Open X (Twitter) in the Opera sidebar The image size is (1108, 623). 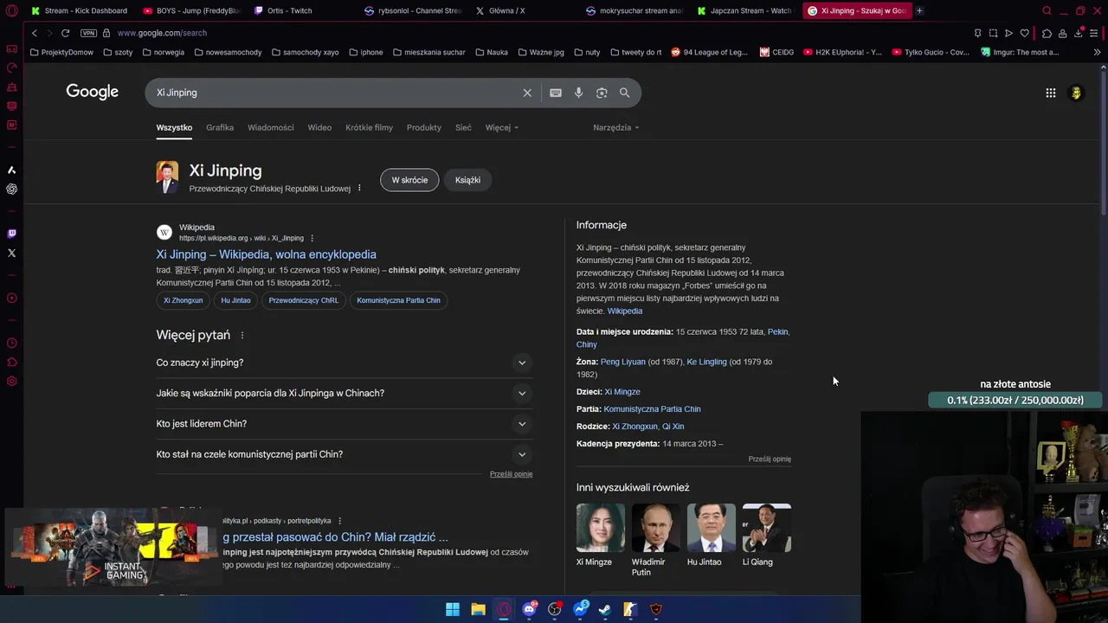(x=11, y=253)
